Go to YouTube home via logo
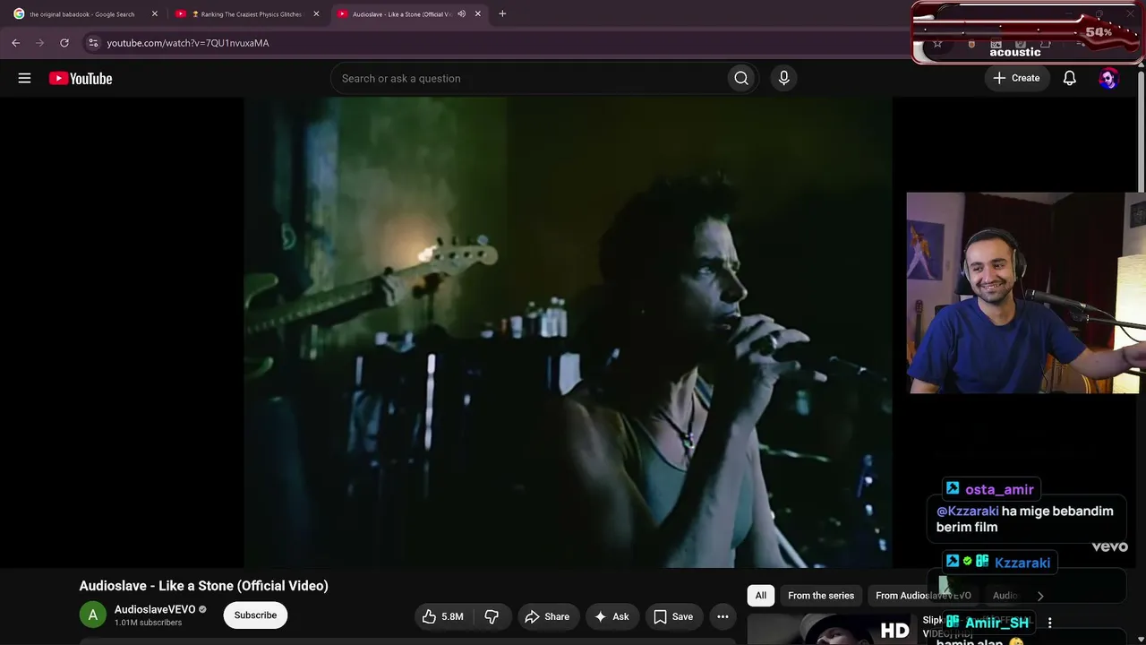Screen dimensions: 1146x645 (x=81, y=79)
